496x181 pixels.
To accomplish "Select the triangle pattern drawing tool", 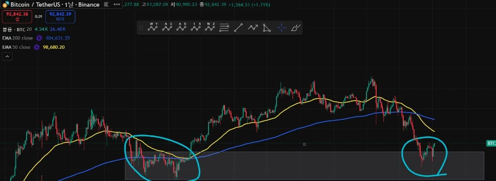I will tap(267, 28).
